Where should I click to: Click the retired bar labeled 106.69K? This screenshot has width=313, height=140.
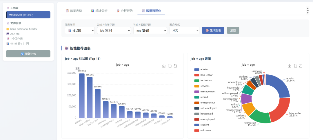click(122, 112)
